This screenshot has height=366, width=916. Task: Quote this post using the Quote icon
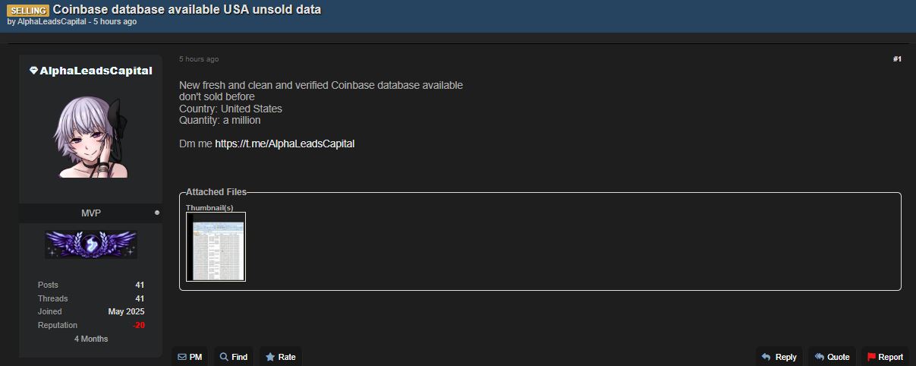[820, 357]
